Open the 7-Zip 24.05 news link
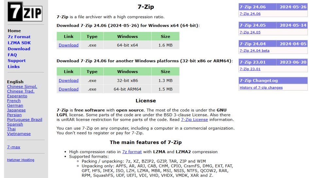Viewport: 317px width, 178px height. pos(250,32)
